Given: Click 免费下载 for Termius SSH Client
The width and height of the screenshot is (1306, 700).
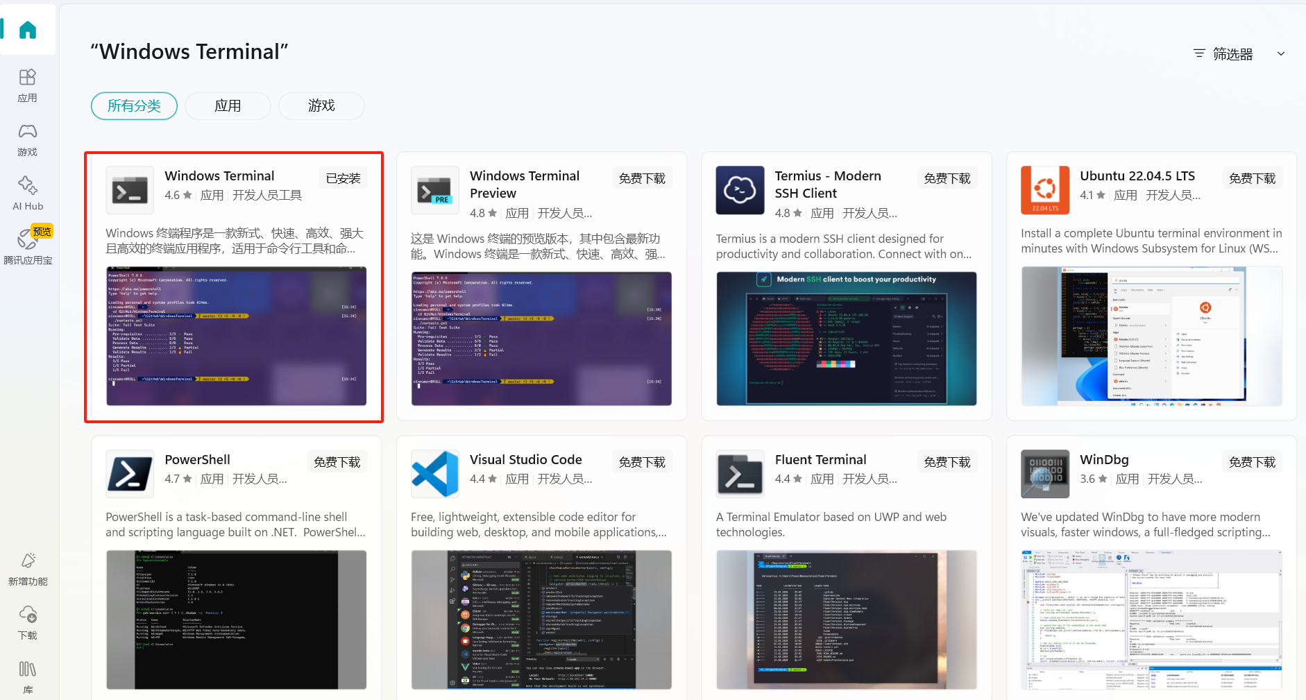Looking at the screenshot, I should (x=947, y=178).
